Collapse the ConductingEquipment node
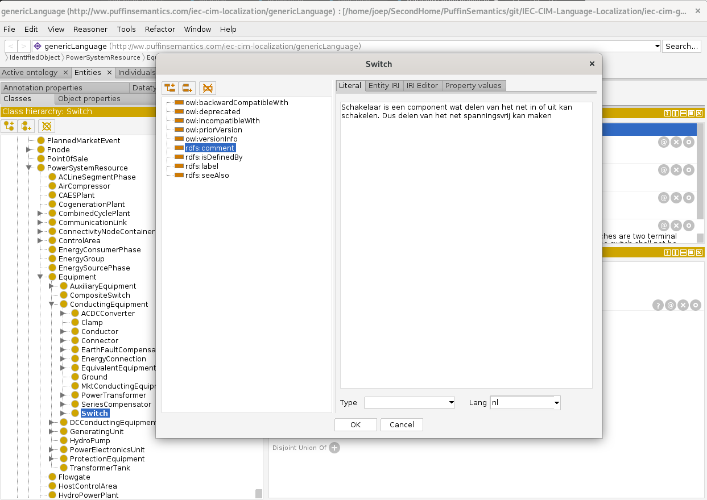Screen dimensions: 707x500 52,305
